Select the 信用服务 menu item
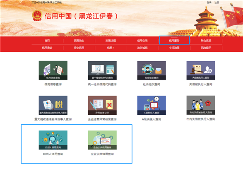The height and width of the screenshot is (171, 243). pos(174,41)
